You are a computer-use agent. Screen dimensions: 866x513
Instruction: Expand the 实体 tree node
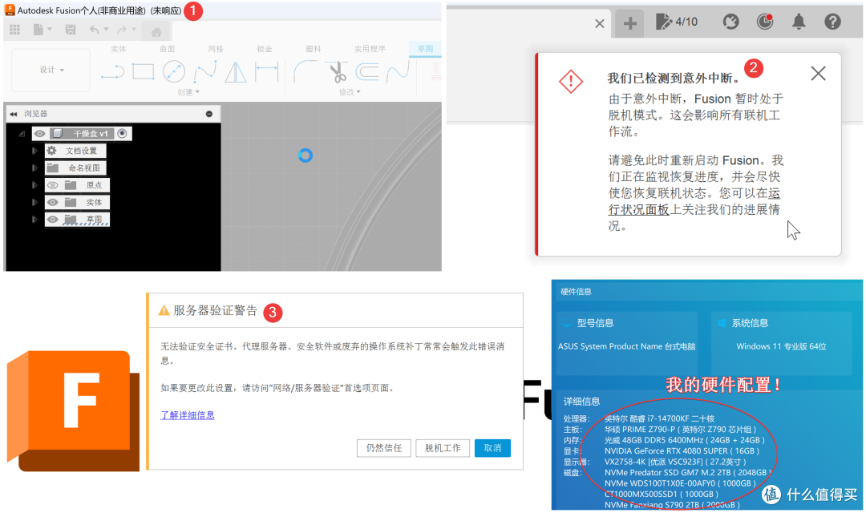[34, 203]
